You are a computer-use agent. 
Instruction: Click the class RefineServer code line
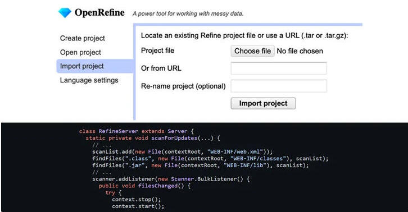(137, 131)
